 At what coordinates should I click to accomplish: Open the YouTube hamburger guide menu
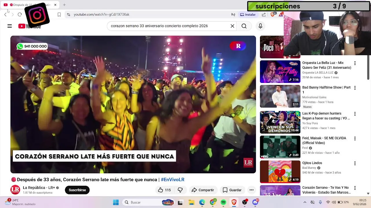pos(10,26)
